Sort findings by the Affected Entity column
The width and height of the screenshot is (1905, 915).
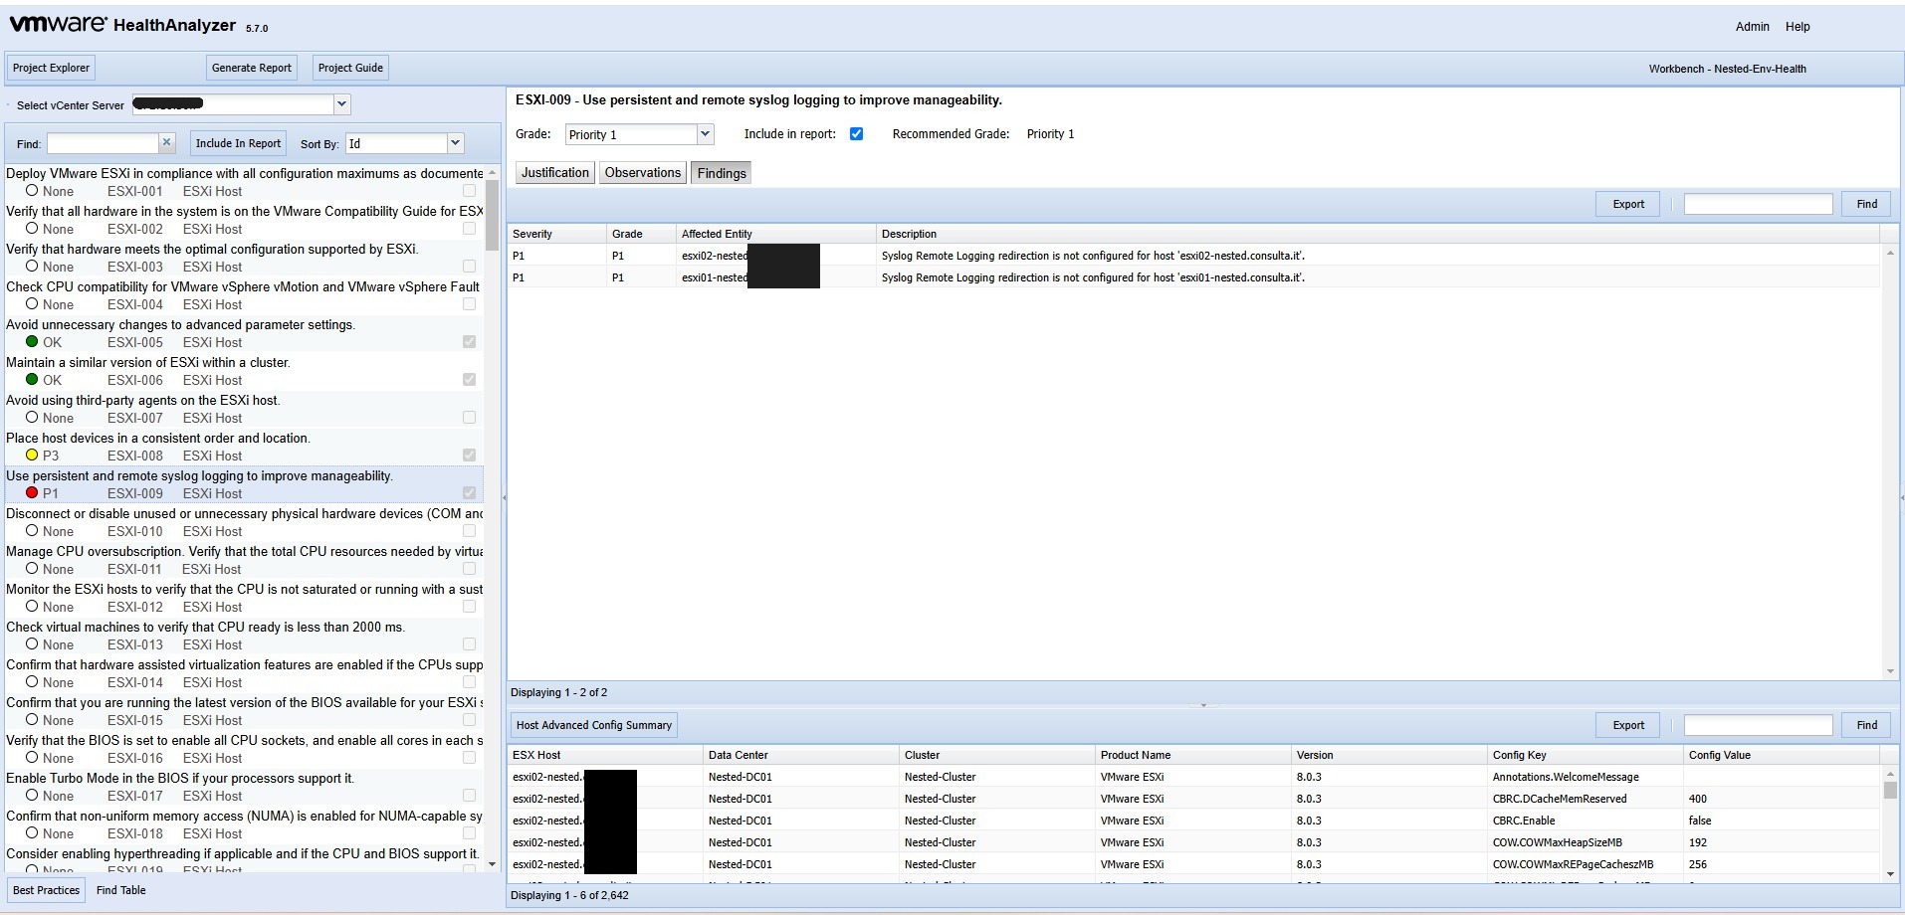(x=776, y=234)
